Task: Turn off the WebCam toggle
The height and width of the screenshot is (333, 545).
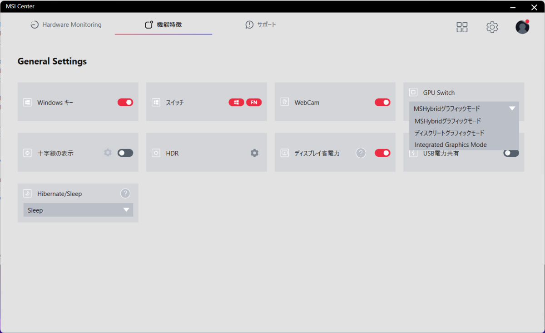Action: click(x=382, y=102)
